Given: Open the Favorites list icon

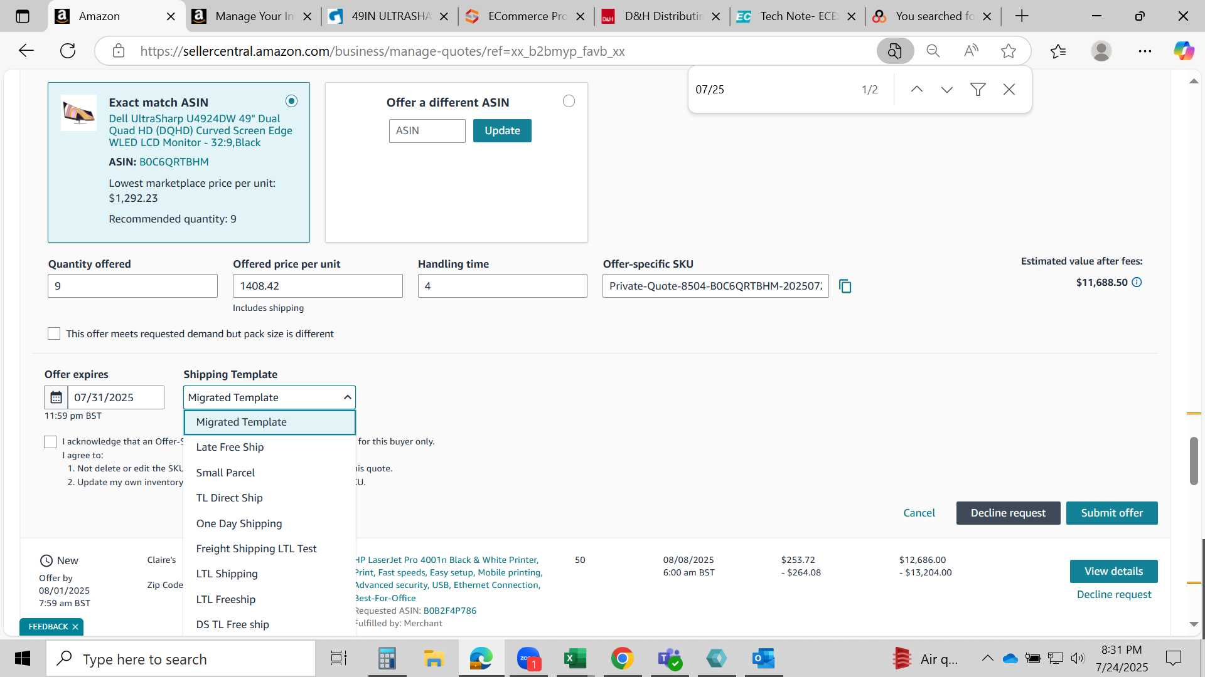Looking at the screenshot, I should point(1058,51).
